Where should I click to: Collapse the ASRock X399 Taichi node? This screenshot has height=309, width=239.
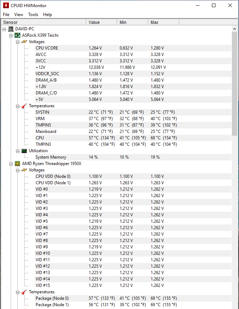pyautogui.click(x=11, y=36)
